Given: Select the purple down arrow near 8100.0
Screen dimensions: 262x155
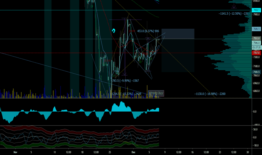Looking at the screenshot, I should pos(234,5).
